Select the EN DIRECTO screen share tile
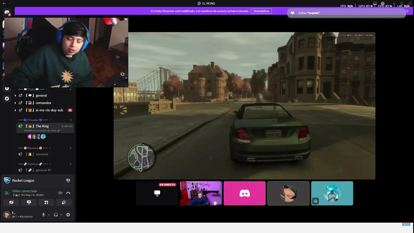This screenshot has height=233, width=414. point(157,193)
